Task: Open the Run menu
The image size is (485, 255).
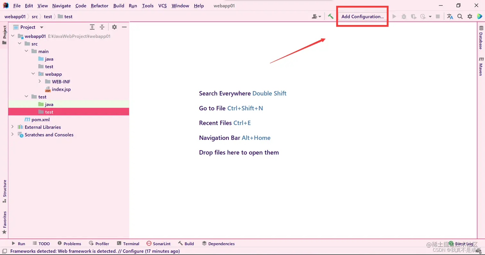Action: tap(133, 6)
